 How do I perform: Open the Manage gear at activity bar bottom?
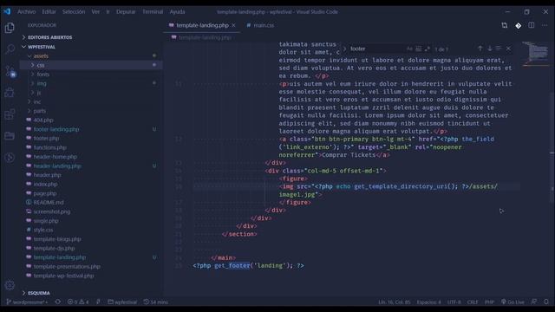10,285
